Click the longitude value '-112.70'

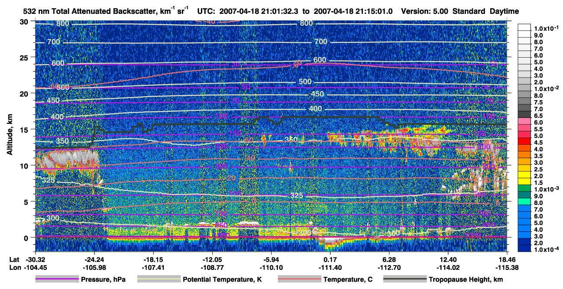pyautogui.click(x=389, y=267)
